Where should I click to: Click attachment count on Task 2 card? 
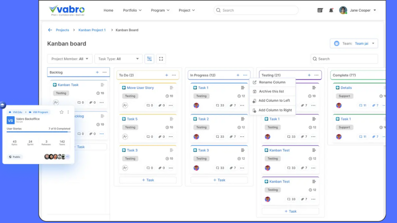pos(233,137)
